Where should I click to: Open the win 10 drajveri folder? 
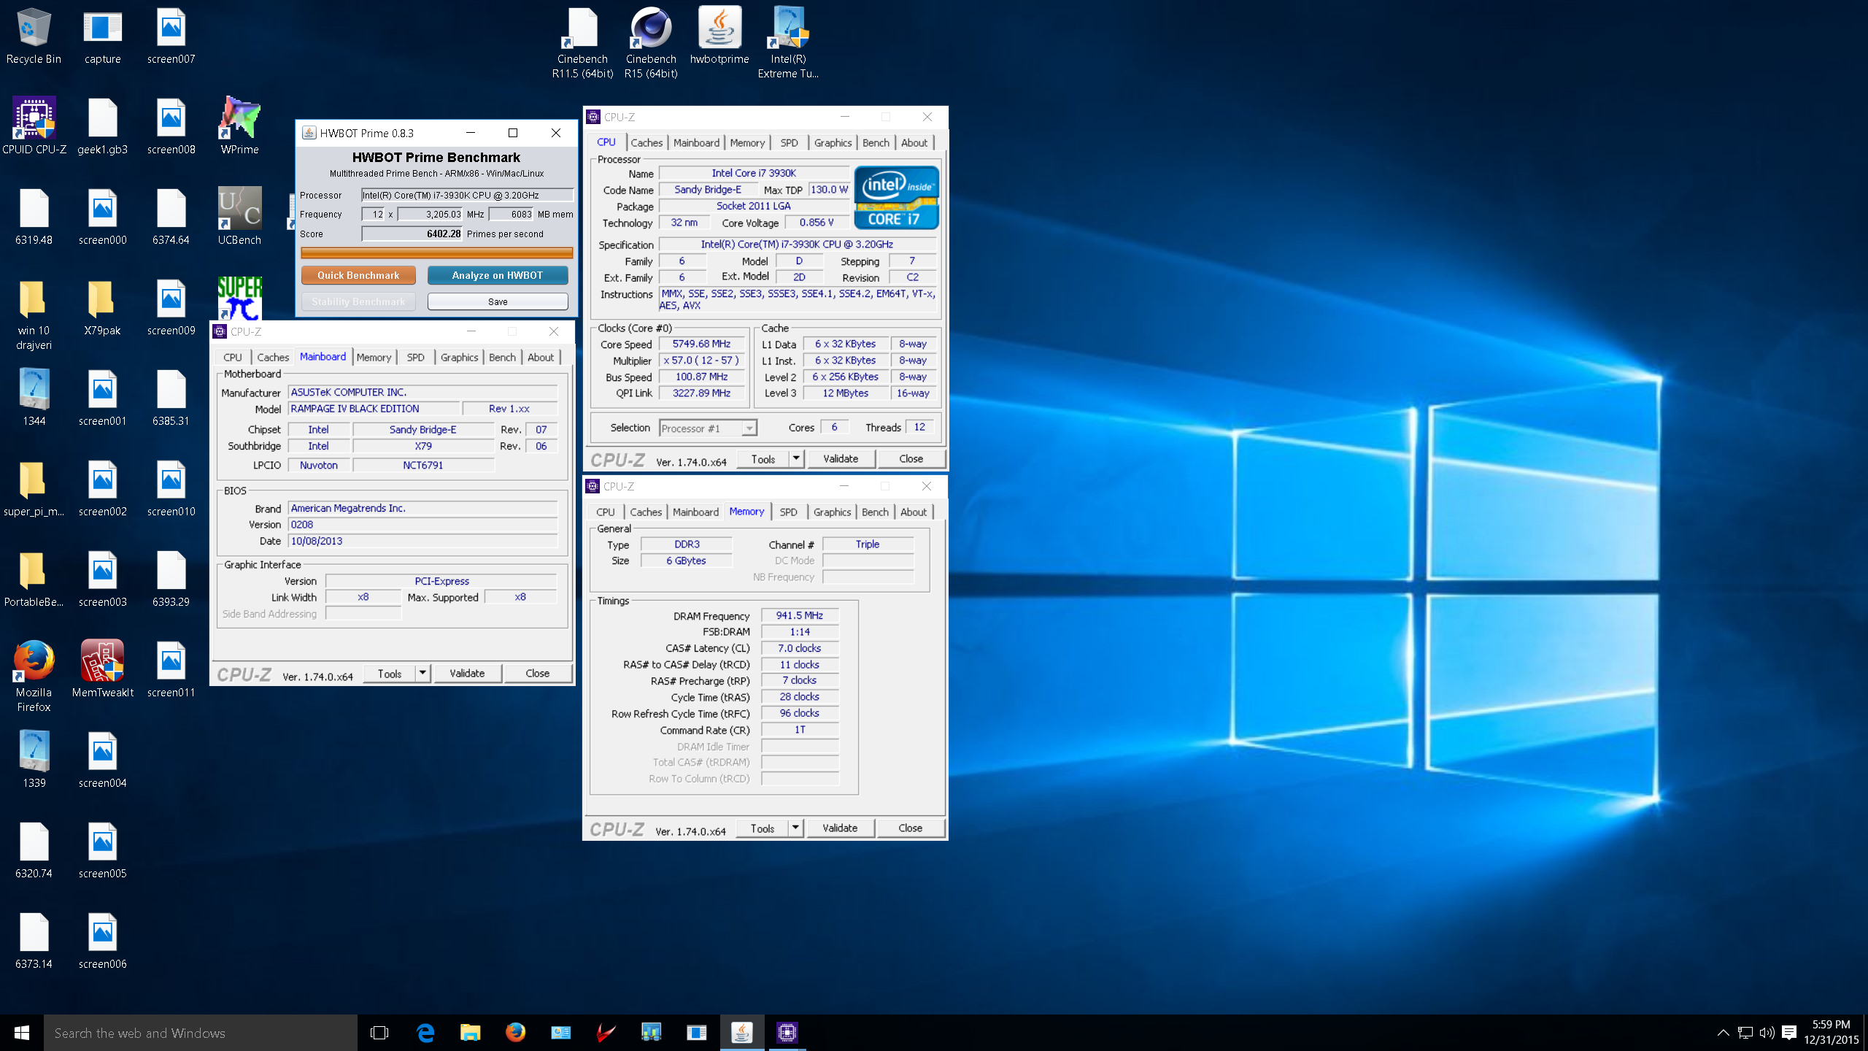tap(34, 315)
